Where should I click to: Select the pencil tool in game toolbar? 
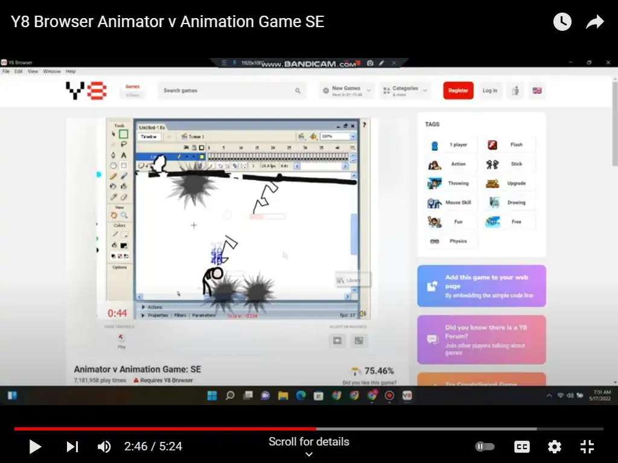(113, 176)
